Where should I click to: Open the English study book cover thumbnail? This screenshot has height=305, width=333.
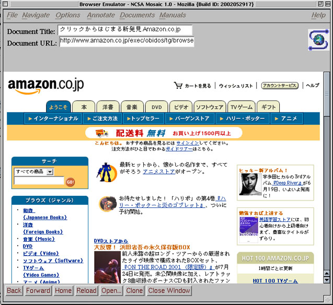tap(248, 229)
